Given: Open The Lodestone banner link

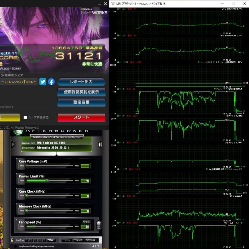Looking at the screenshot, I should pos(19,81).
